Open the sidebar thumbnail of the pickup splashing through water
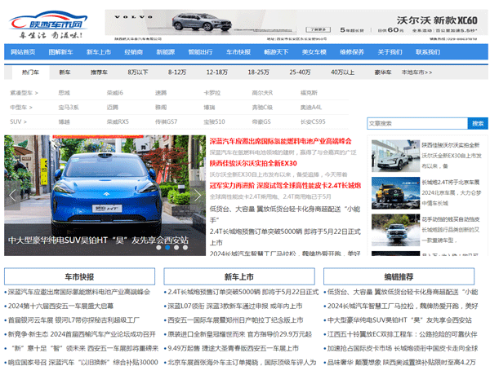Screen dimensions: 490x366 pos(395,230)
